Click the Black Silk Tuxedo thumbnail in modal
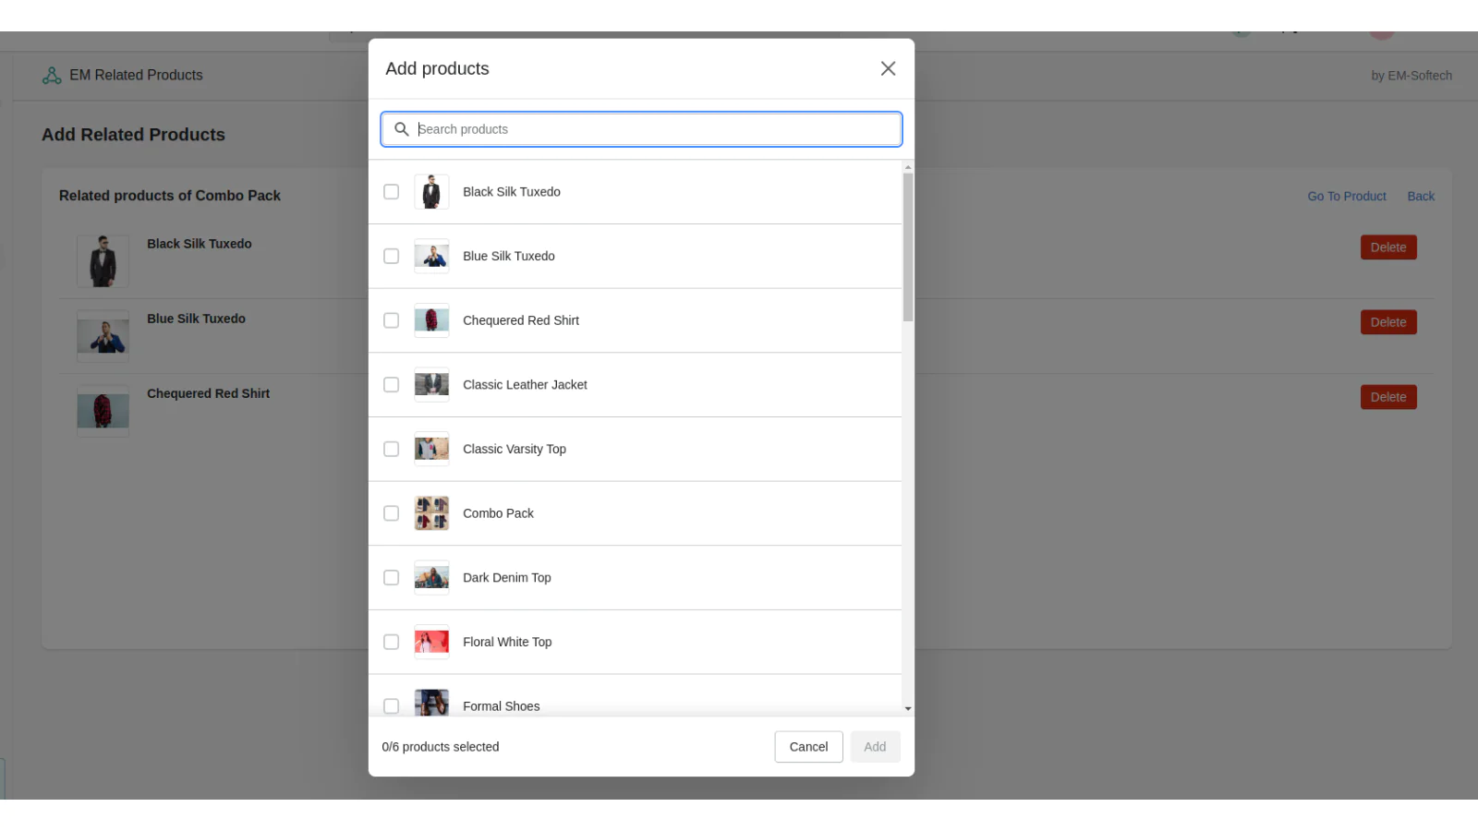Image resolution: width=1478 pixels, height=831 pixels. [431, 192]
